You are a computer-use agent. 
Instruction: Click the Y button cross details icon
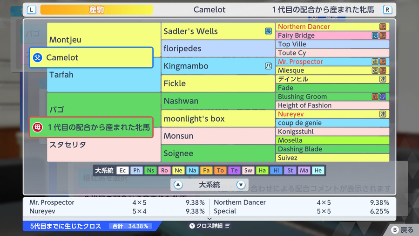point(192,226)
